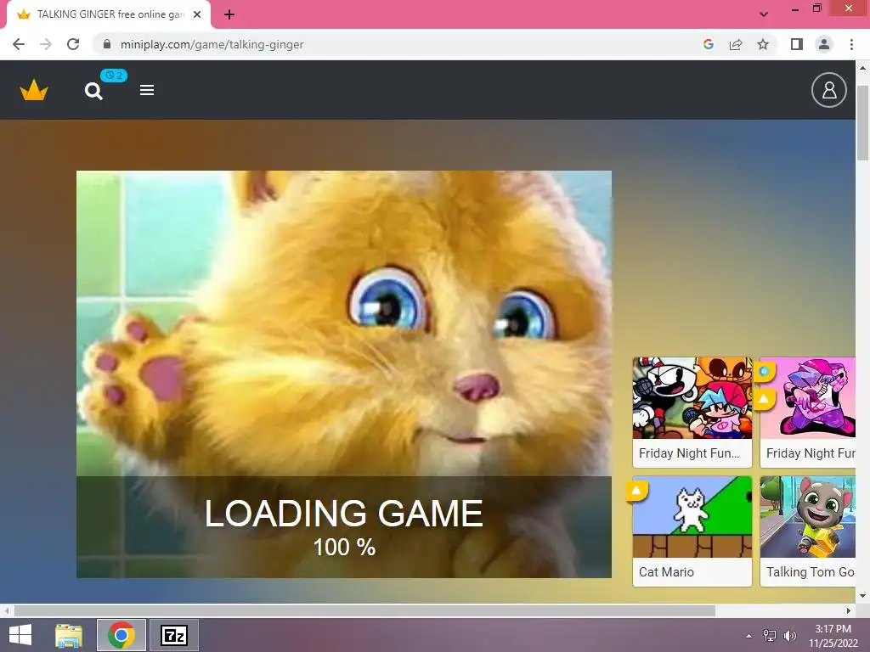
Task: Click the Google icon in address bar
Action: [x=708, y=44]
